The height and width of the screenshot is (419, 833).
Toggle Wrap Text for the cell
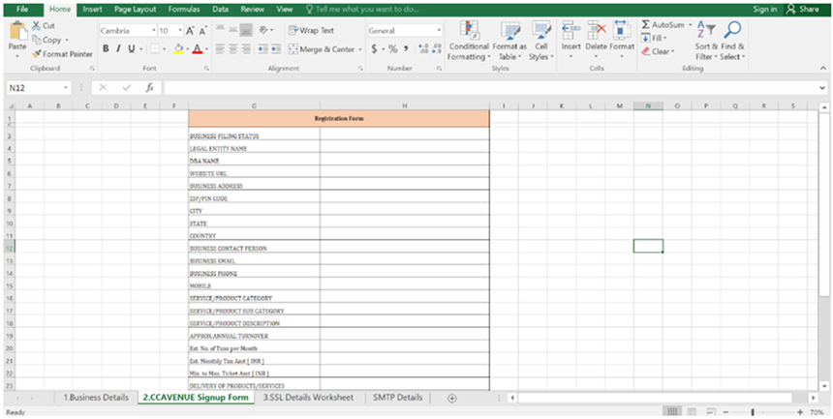coord(312,30)
